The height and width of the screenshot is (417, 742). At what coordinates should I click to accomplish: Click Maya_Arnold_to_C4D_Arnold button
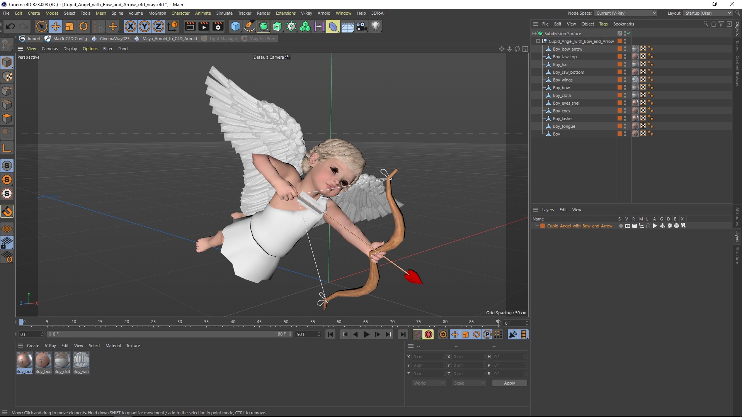point(166,39)
